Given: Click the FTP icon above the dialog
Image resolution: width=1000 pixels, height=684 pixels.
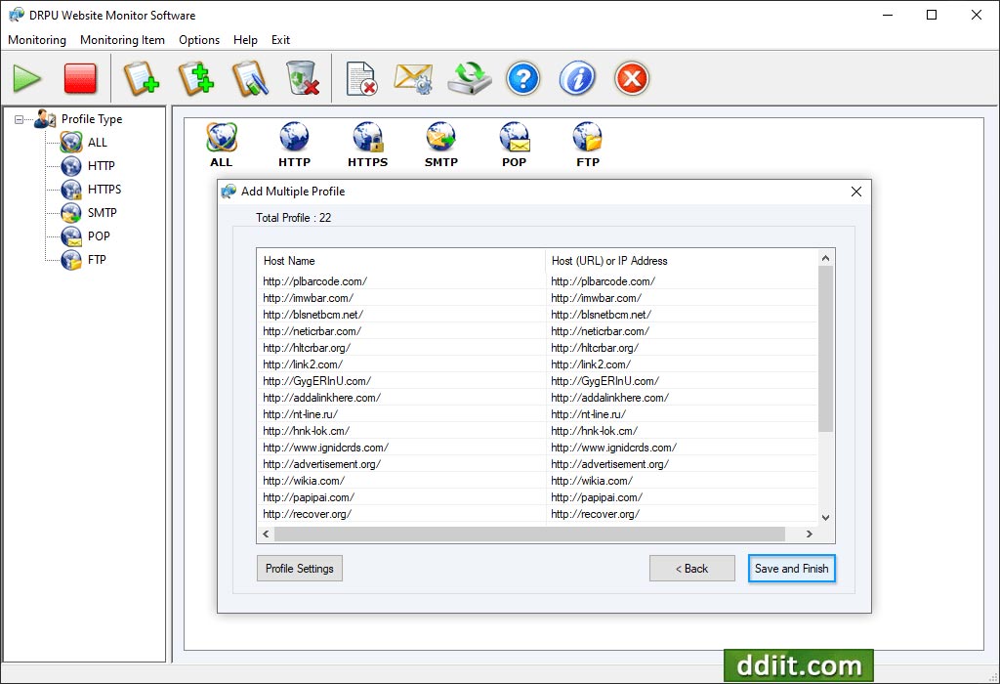Looking at the screenshot, I should point(587,137).
